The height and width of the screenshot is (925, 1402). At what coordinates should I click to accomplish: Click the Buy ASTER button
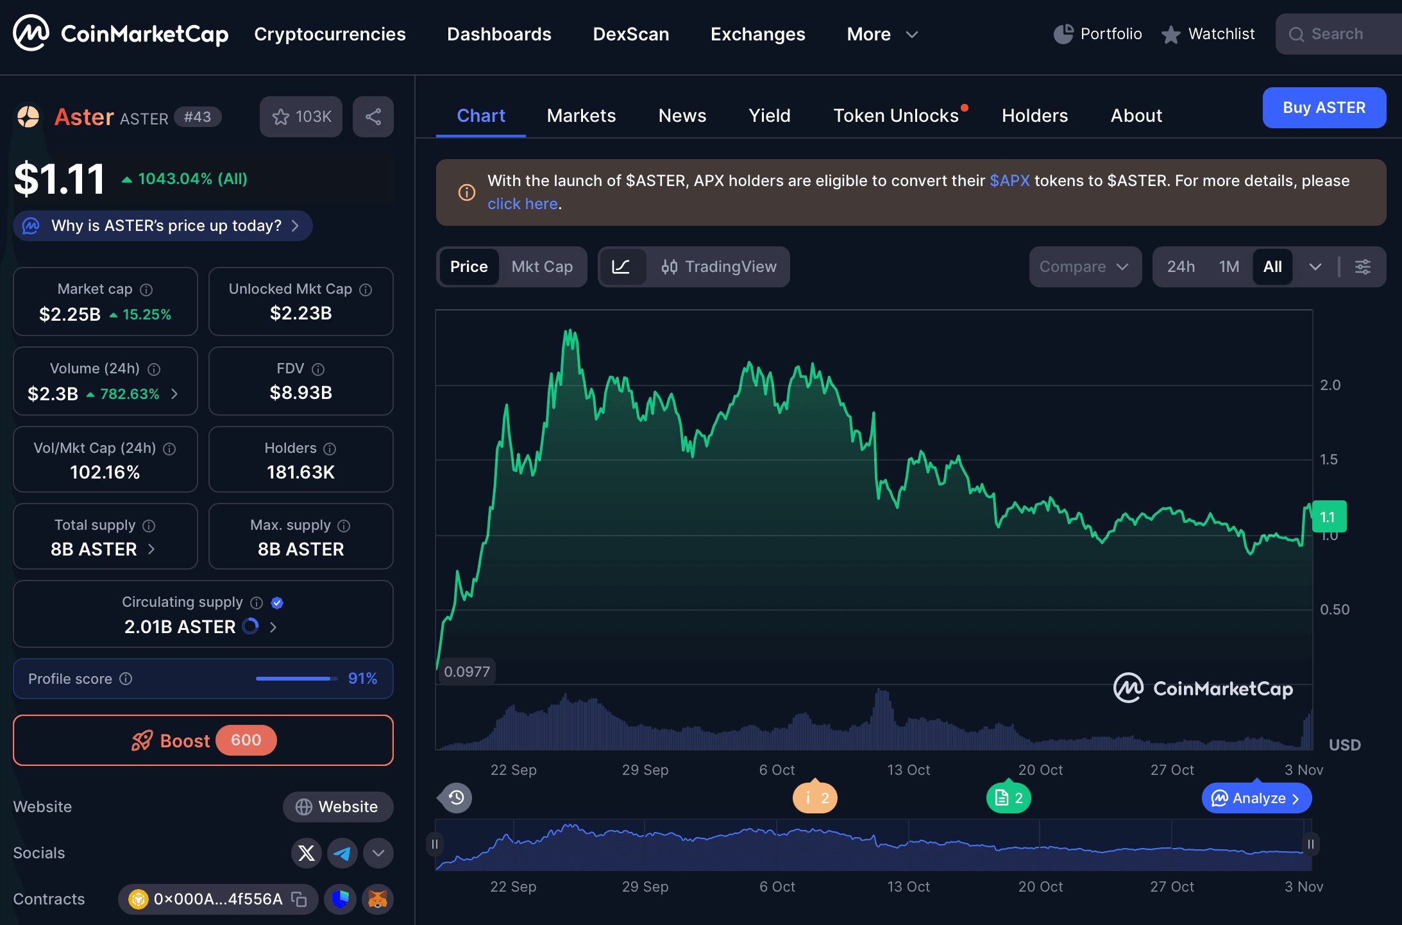pyautogui.click(x=1324, y=108)
